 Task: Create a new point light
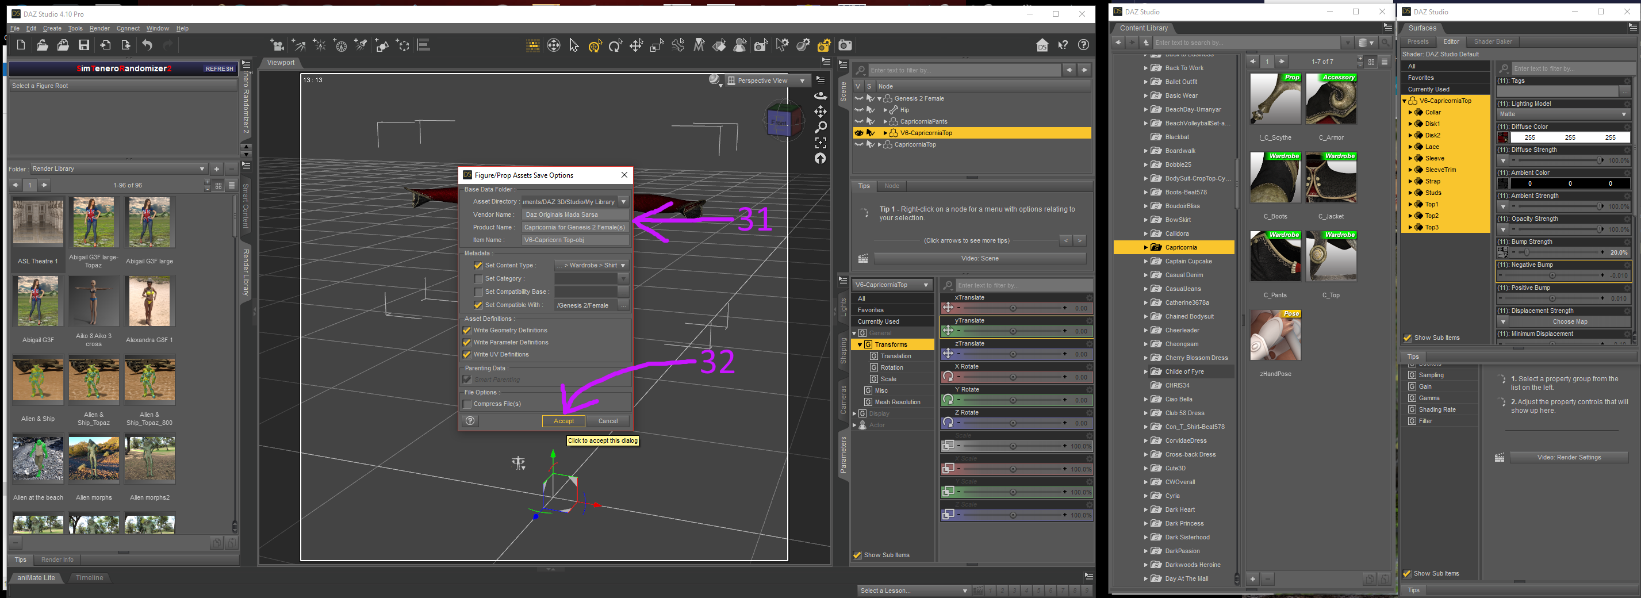tap(319, 45)
